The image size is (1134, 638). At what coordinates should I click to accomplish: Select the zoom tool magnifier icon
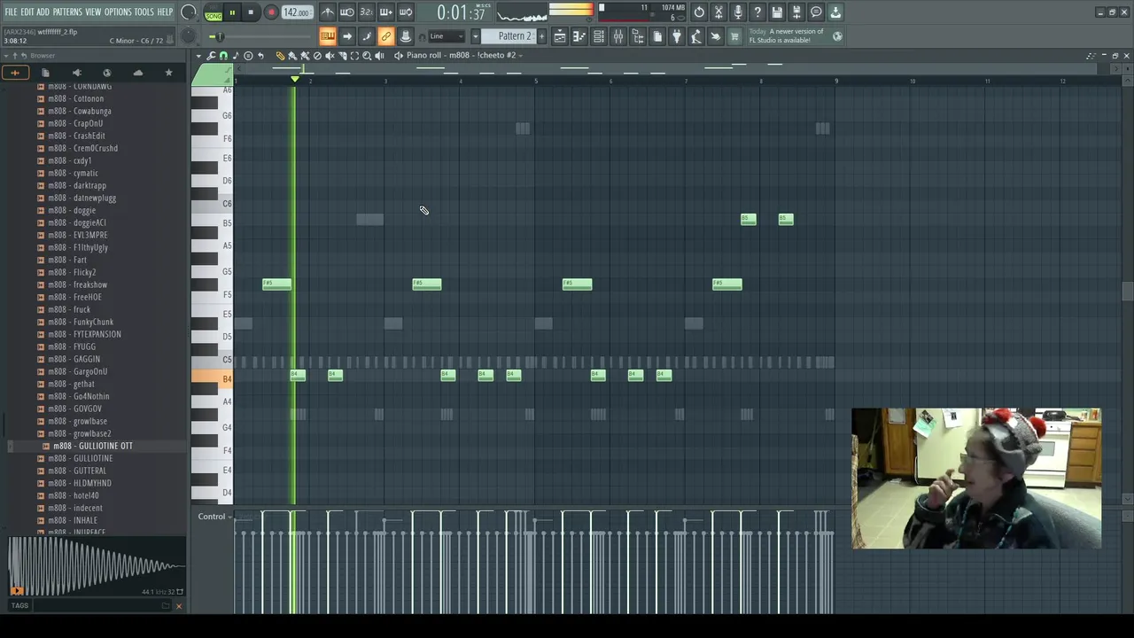point(367,56)
